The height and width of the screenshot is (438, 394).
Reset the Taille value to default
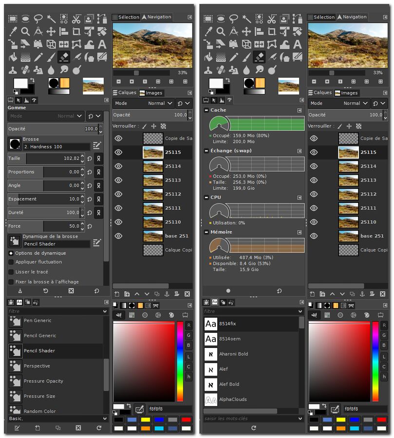90,159
